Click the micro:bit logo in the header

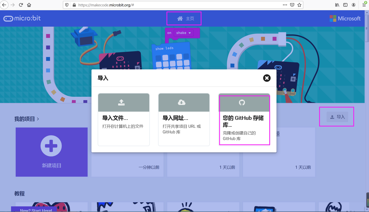coord(22,18)
